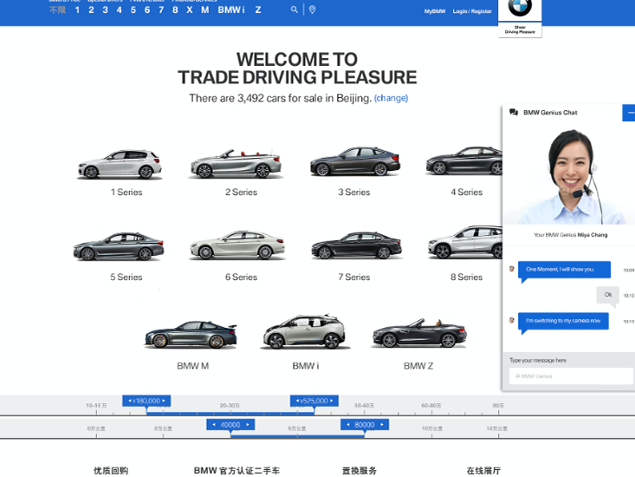635x477 pixels.
Task: Decrease the ¥525,000 maximum price handle arrow
Action: 297,401
